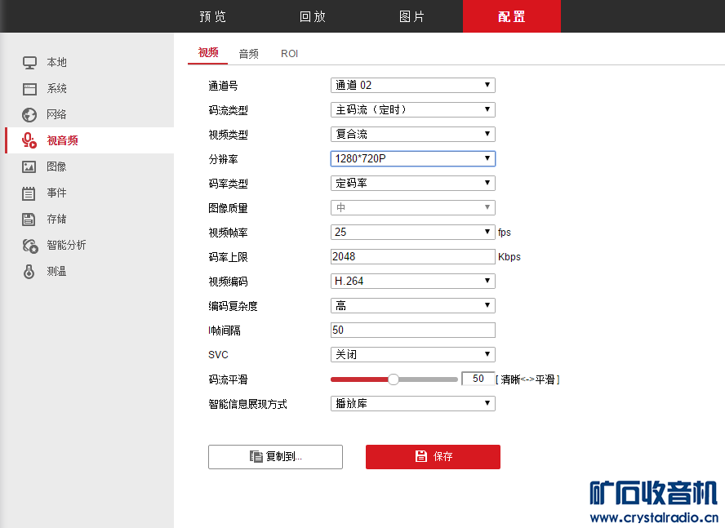Open the 图片 top navigation tab

coord(412,16)
